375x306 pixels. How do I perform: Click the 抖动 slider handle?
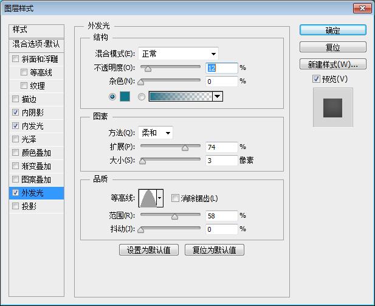[x=141, y=230]
